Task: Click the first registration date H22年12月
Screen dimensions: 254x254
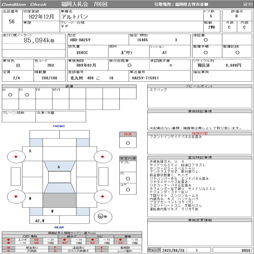Action: 42,17
